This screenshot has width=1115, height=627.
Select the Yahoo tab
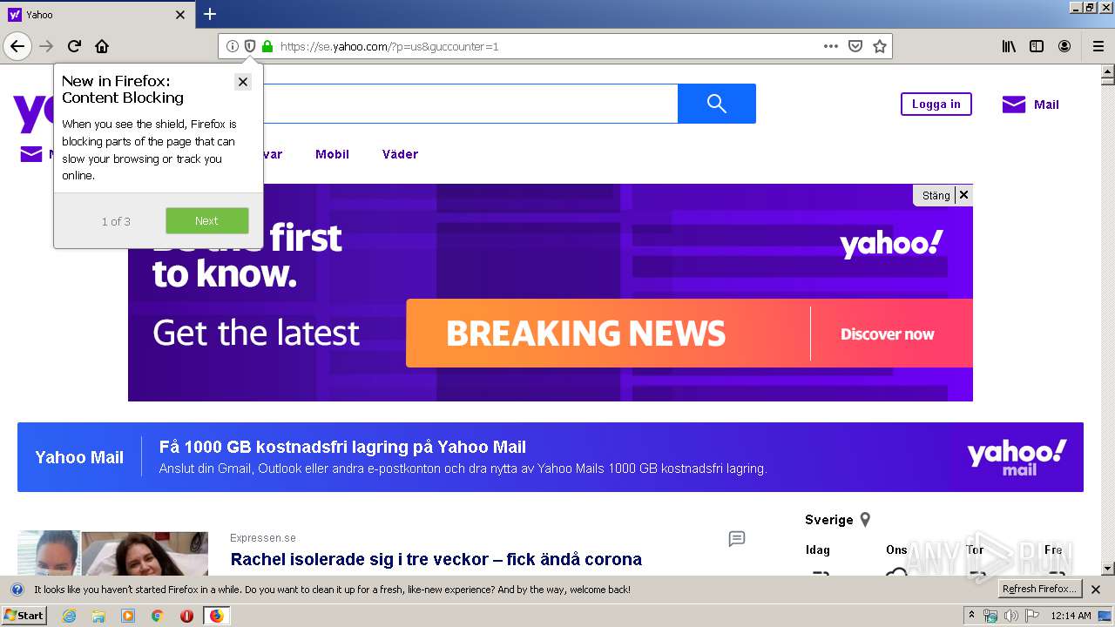pyautogui.click(x=98, y=15)
